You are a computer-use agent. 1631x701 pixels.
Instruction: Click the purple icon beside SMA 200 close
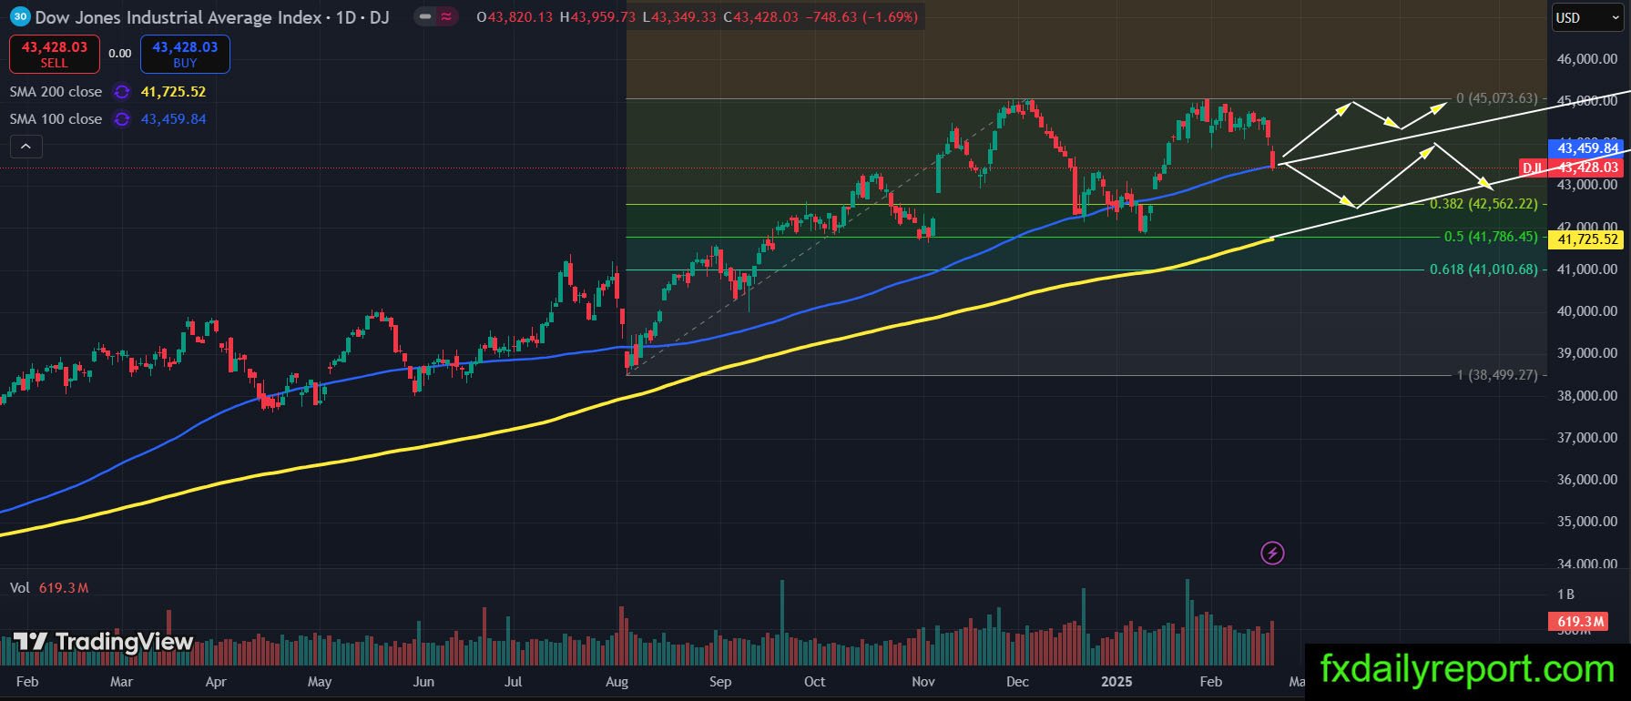(x=121, y=92)
